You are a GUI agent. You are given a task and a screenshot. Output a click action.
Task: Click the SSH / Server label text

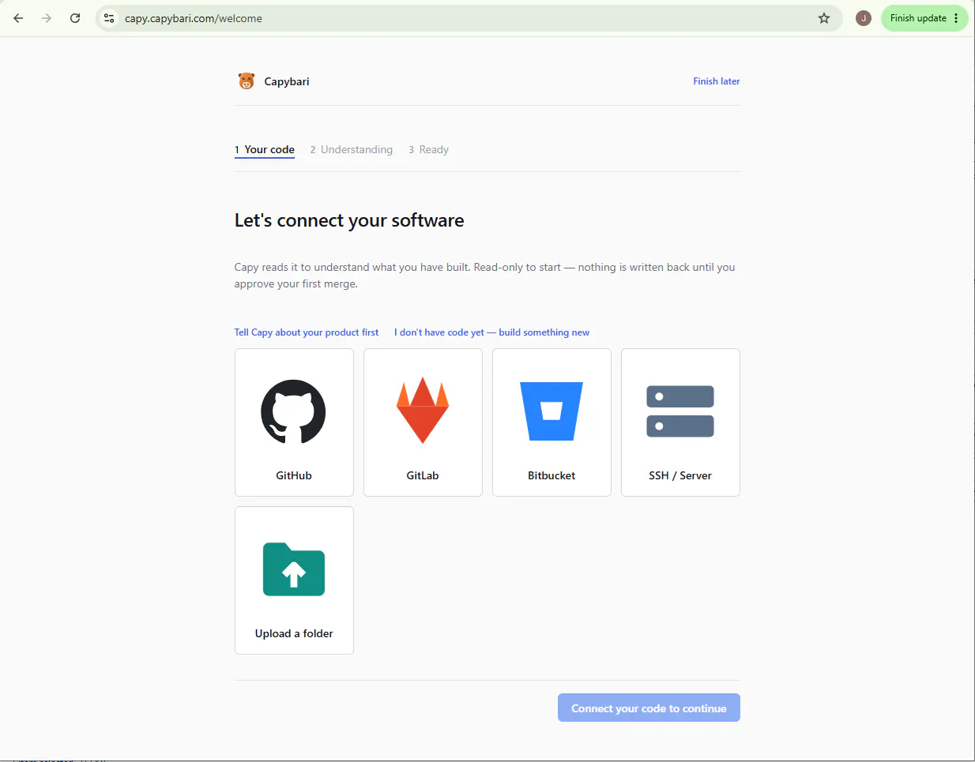pyautogui.click(x=680, y=475)
